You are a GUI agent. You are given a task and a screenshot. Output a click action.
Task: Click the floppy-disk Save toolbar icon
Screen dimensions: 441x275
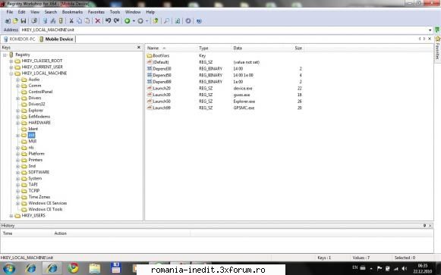coord(24,20)
